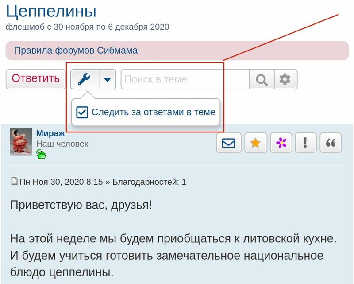The width and height of the screenshot is (354, 284).
Task: Expand the topic tools dropdown arrow
Action: pos(108,79)
